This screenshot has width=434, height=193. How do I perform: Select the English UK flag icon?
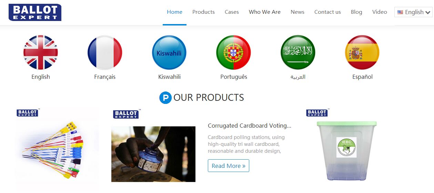point(41,53)
